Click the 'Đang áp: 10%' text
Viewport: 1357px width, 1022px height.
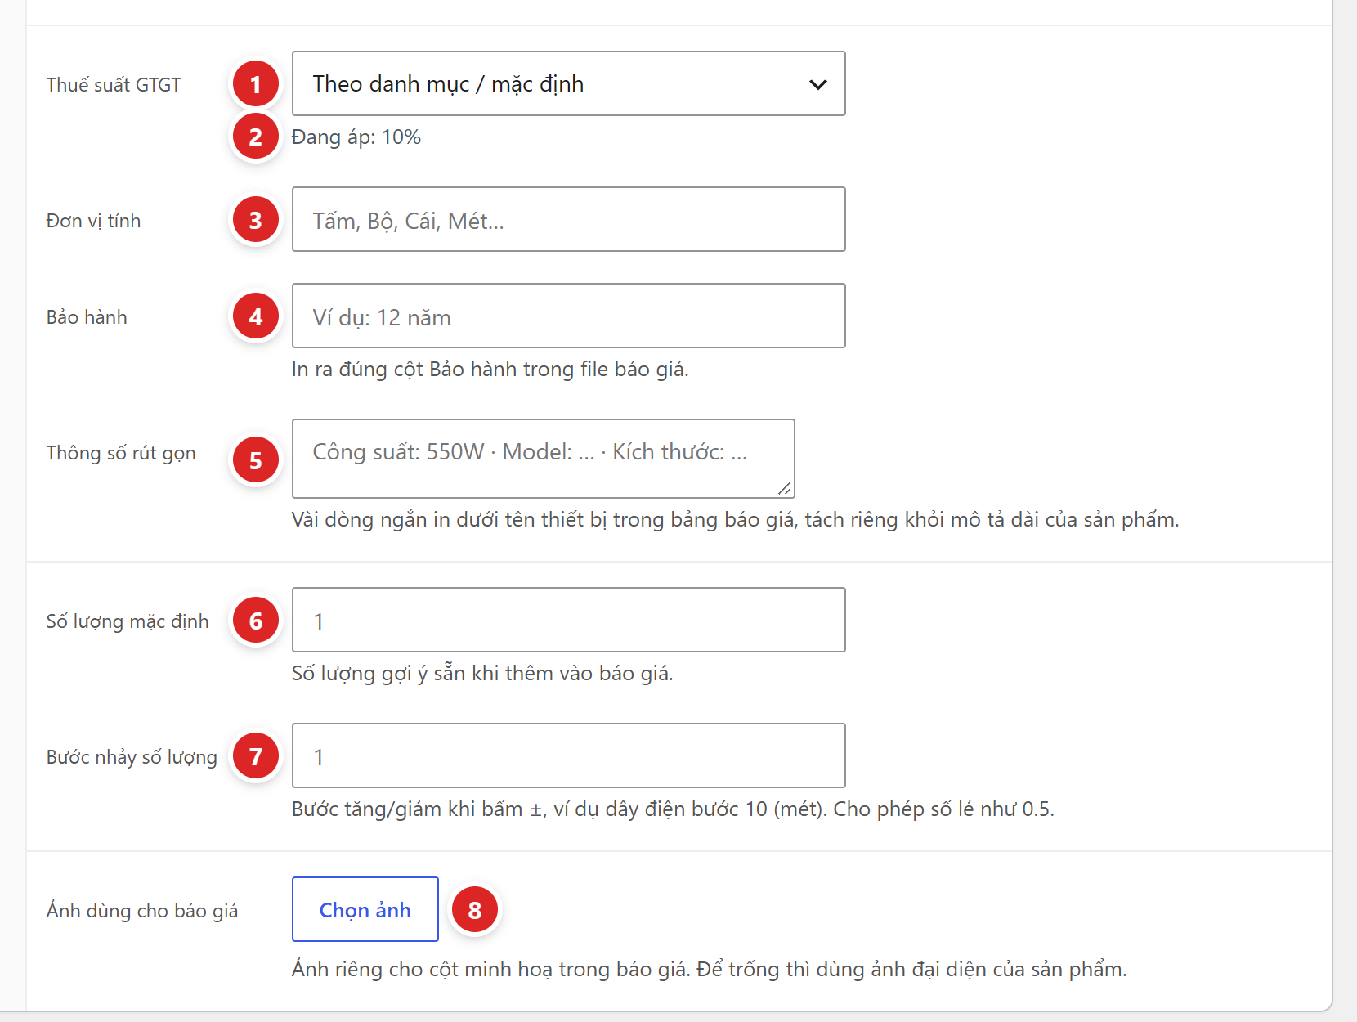tap(356, 137)
